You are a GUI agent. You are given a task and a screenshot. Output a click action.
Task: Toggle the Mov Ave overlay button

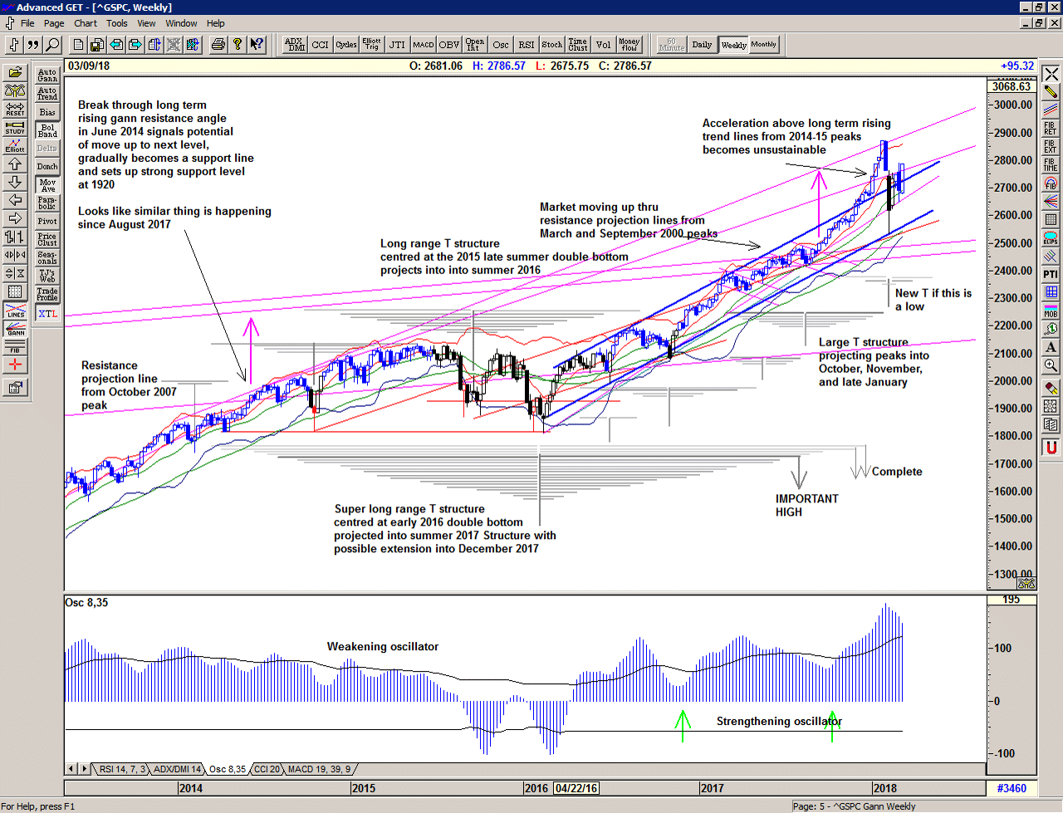pos(47,185)
